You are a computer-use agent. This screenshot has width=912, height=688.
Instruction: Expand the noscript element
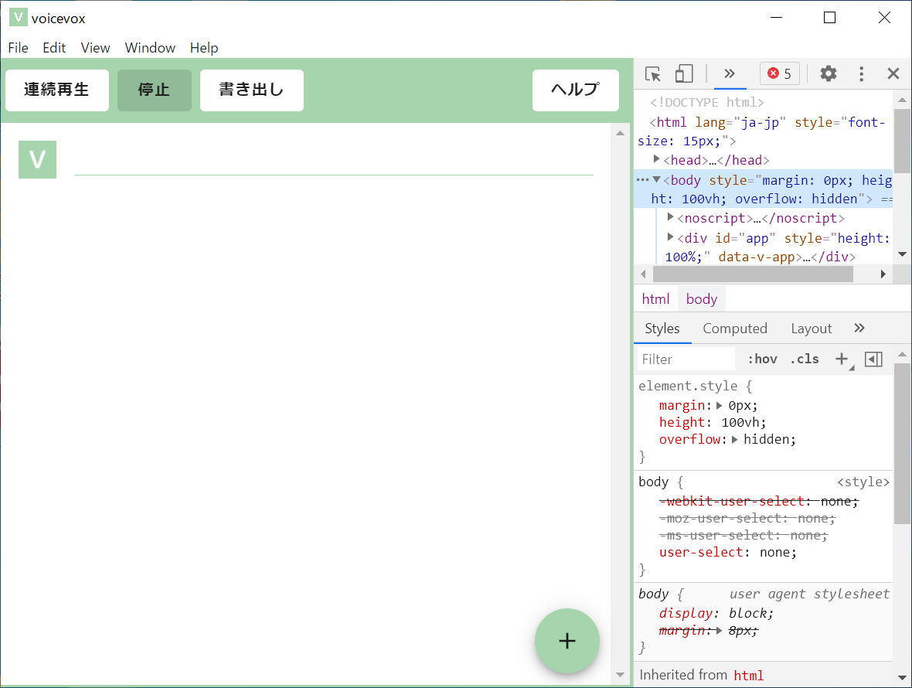(669, 218)
